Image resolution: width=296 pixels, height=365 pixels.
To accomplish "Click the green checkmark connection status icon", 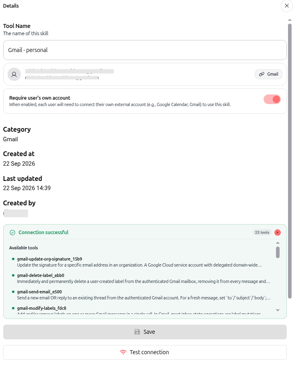I will [x=12, y=233].
